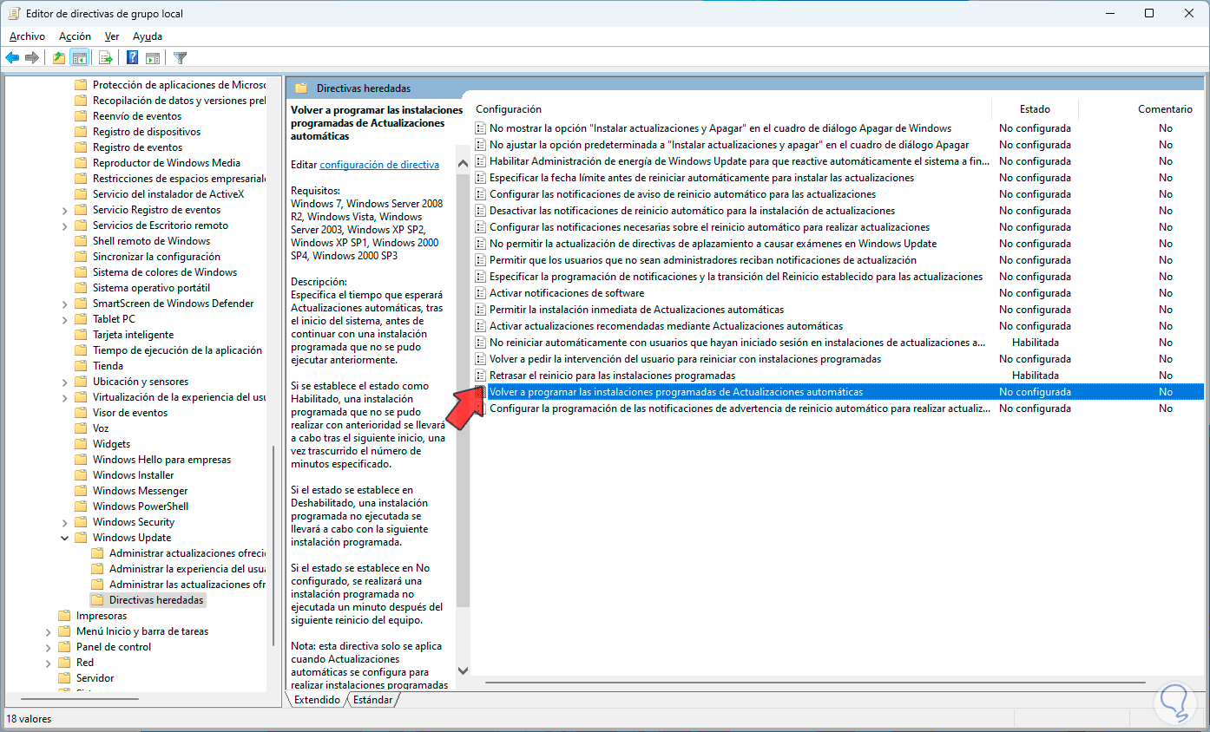Open the configuración de directiva link
Viewport: 1210px width, 732px height.
coord(379,165)
